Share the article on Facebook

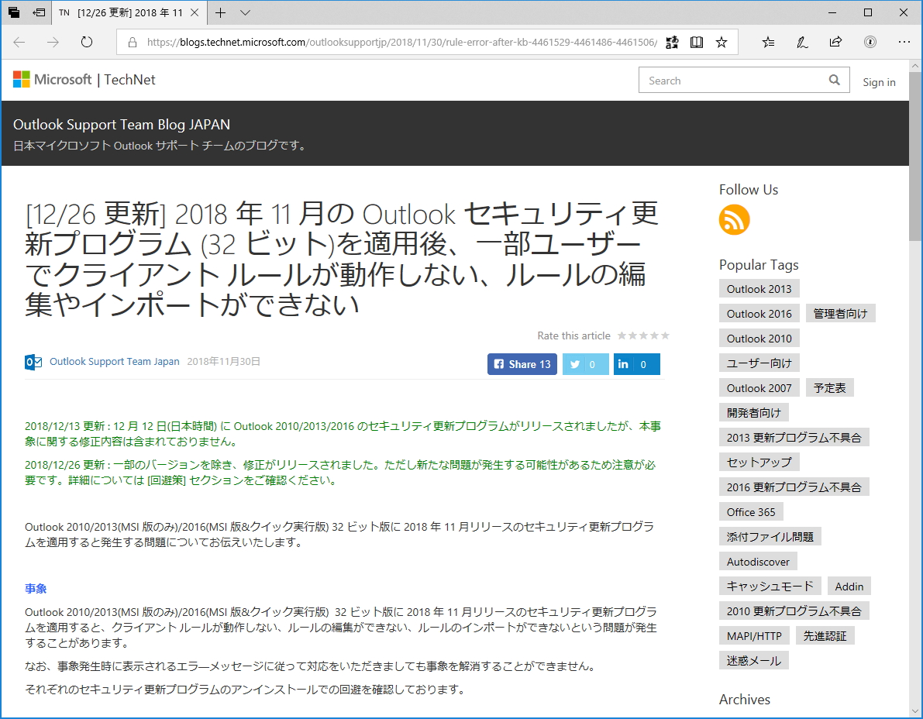point(522,364)
